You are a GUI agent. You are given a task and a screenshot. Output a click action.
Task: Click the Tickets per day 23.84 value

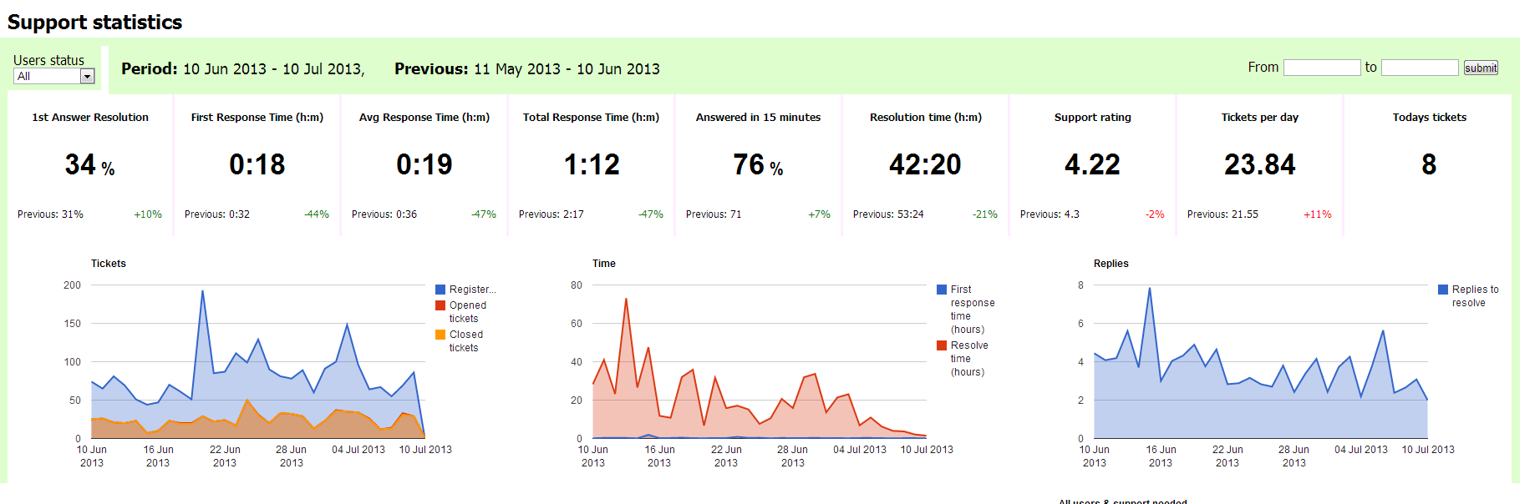click(1259, 165)
